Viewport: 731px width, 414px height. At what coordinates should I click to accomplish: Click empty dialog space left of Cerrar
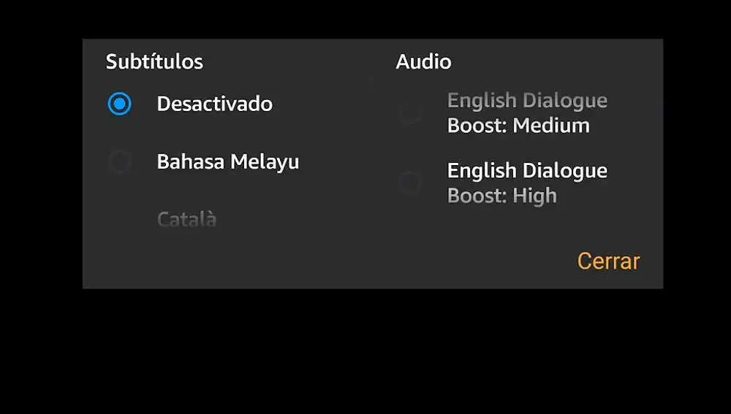[x=329, y=261]
